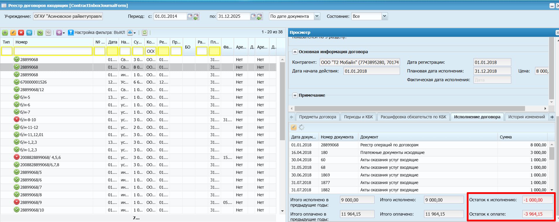This screenshot has height=222, width=559.
Task: Switch to 'Периоды и КБК' tab
Action: click(x=358, y=117)
